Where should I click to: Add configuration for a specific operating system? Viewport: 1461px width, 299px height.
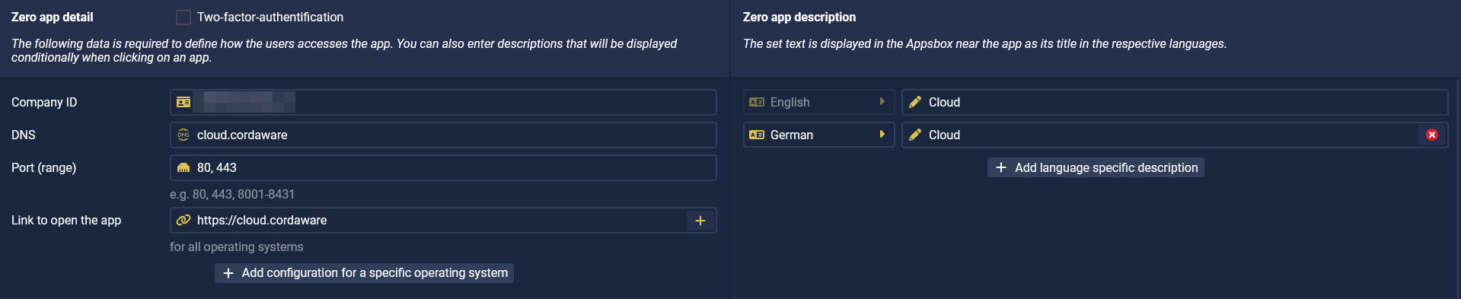(x=364, y=272)
